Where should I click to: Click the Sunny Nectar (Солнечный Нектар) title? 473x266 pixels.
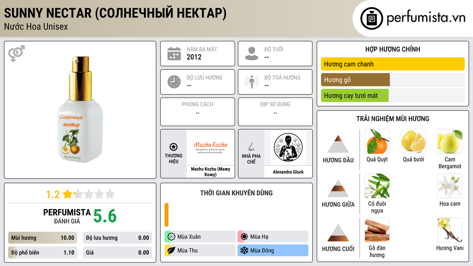pyautogui.click(x=115, y=13)
